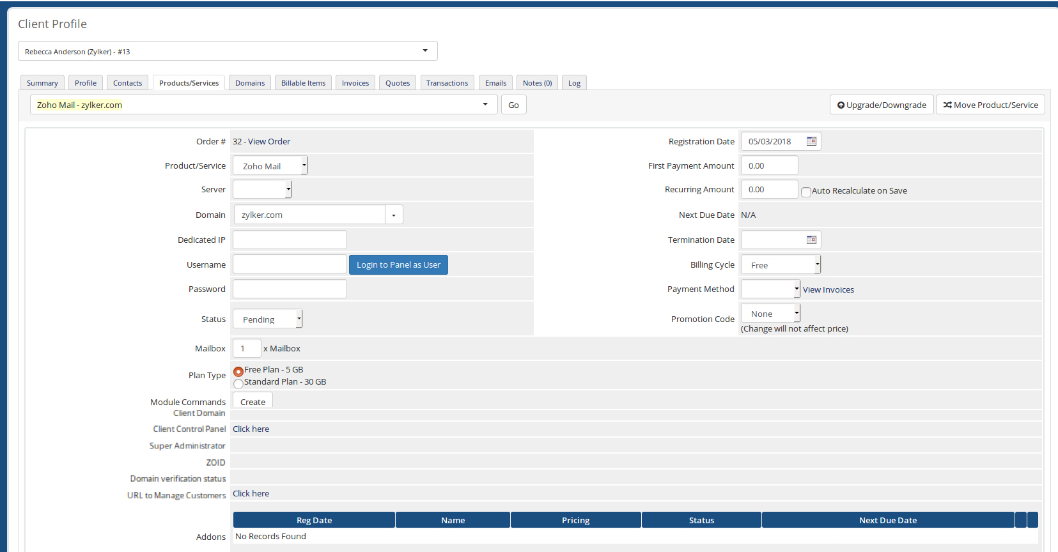Focus the Password field
This screenshot has height=552, width=1058.
[x=290, y=289]
